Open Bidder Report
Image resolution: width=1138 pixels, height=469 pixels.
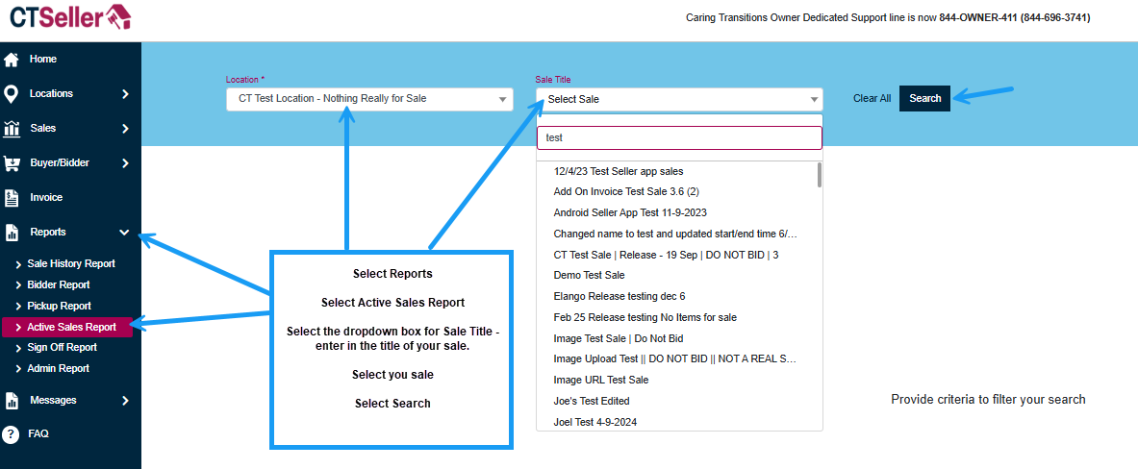pos(58,284)
